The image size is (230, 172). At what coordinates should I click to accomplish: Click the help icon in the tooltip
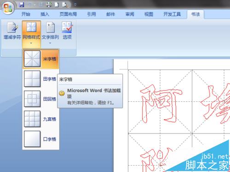point(62,93)
